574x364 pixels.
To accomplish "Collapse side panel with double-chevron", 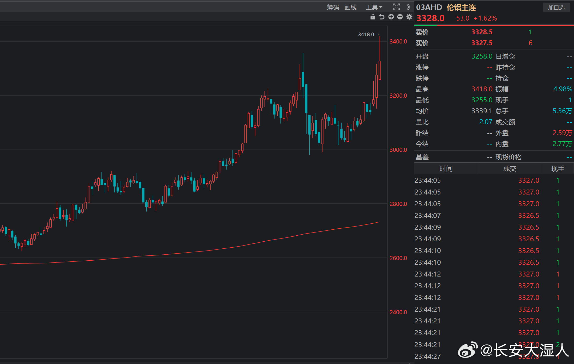I will pyautogui.click(x=409, y=7).
